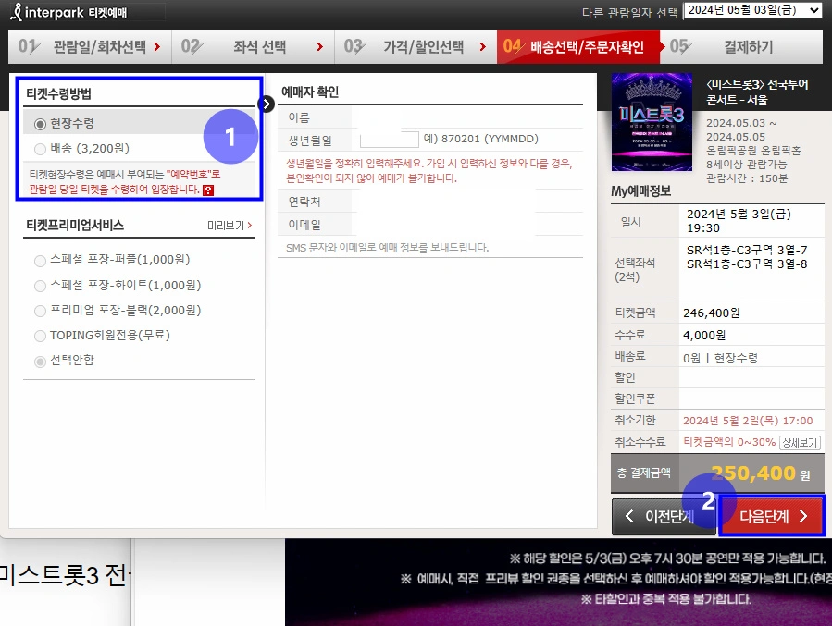This screenshot has width=832, height=626.
Task: Open 미리보기 premium service preview link
Action: (230, 226)
